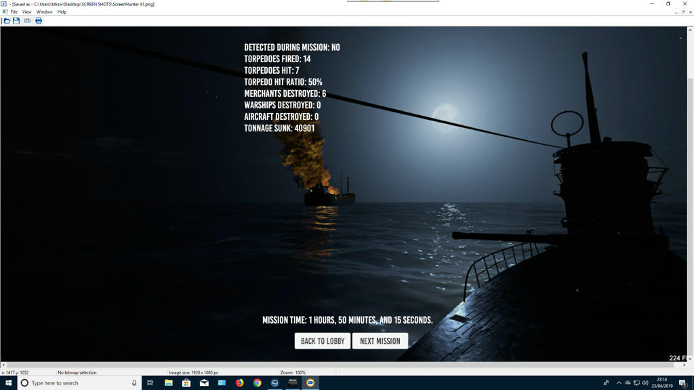Viewport: 694px width, 390px height.
Task: Click the vertical scrollbar up arrow
Action: [690, 30]
